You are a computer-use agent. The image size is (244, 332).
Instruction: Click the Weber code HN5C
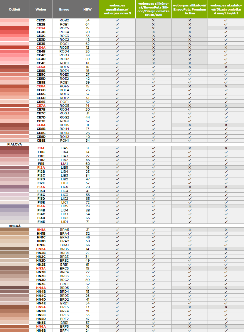coord(41,315)
